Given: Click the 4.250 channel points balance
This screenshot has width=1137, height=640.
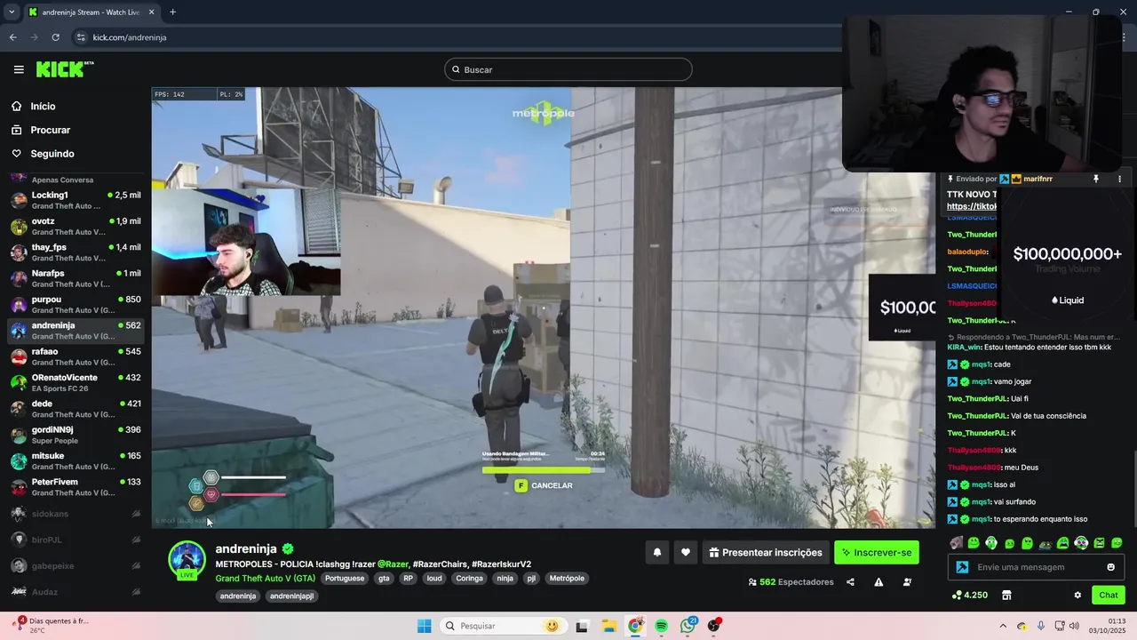Looking at the screenshot, I should pos(969,595).
